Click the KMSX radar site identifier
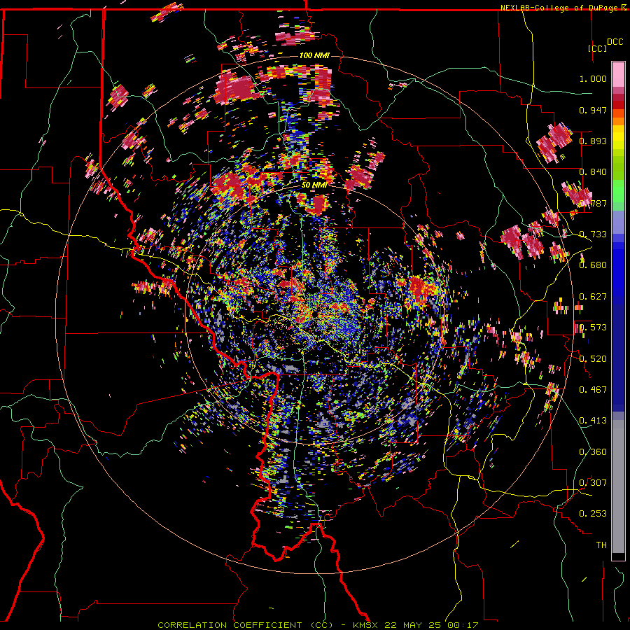630x630 pixels. click(366, 625)
